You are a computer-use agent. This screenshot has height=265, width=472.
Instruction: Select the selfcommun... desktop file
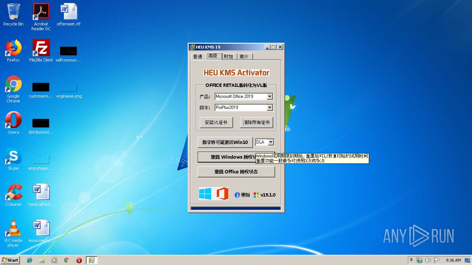[x=69, y=53]
